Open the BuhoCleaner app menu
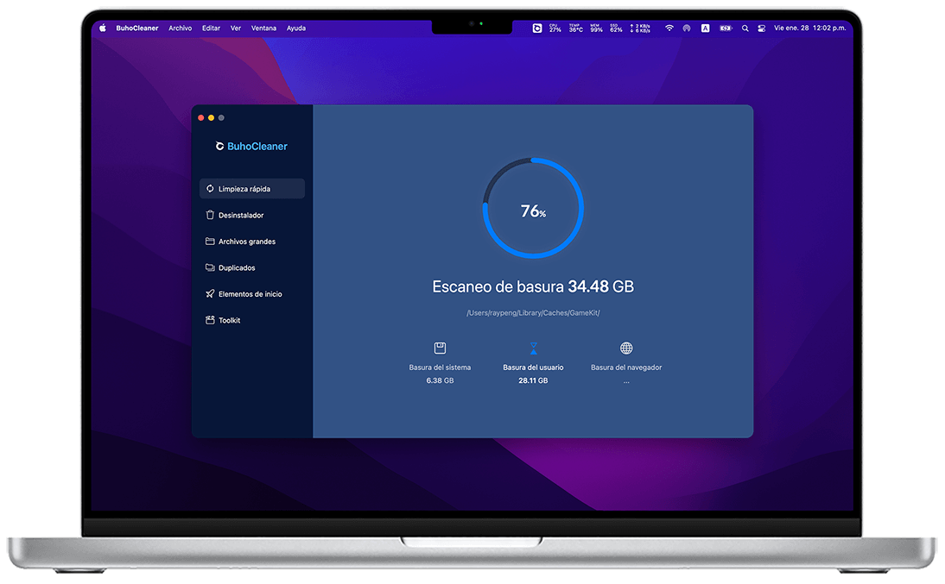Image resolution: width=945 pixels, height=584 pixels. [x=136, y=28]
